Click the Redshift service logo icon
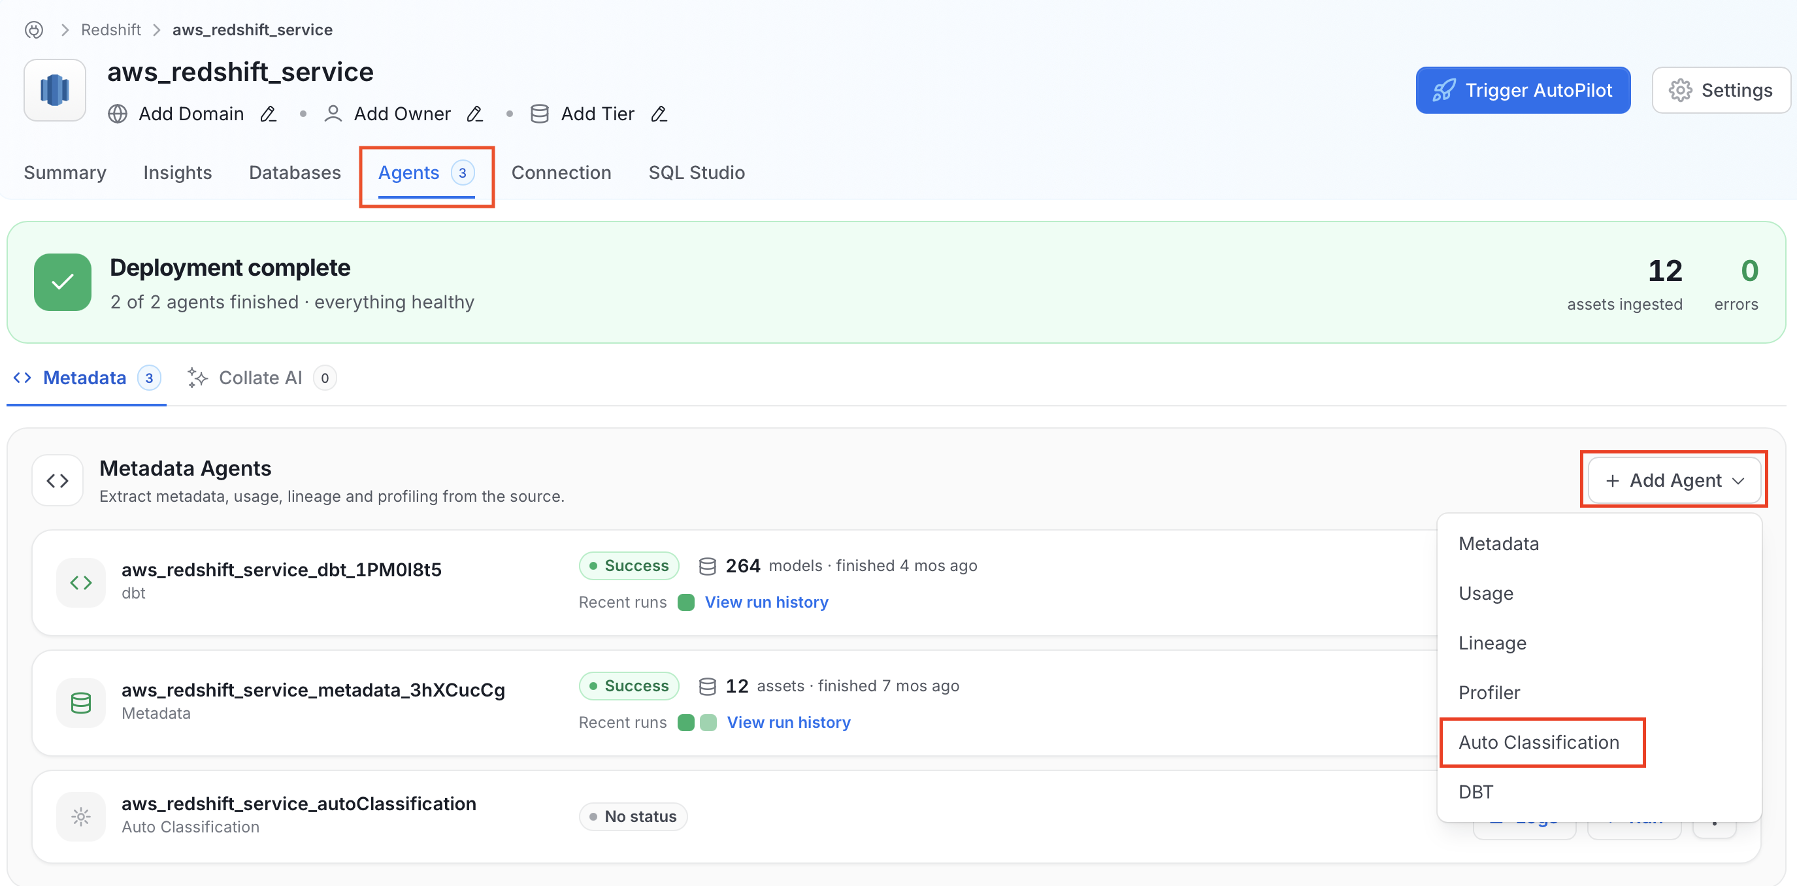 pos(54,90)
